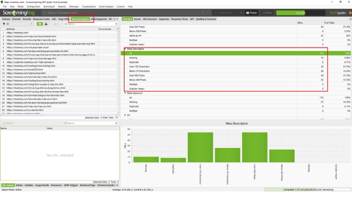Collapse the Meta Description section
Viewport: 352px width, 198px height.
tap(125, 49)
